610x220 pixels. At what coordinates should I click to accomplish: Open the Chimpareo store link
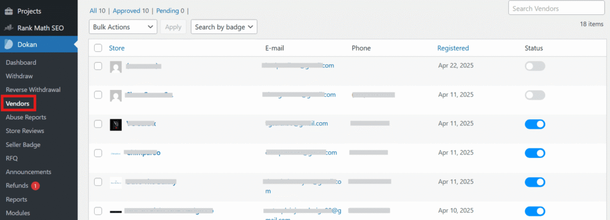click(143, 153)
